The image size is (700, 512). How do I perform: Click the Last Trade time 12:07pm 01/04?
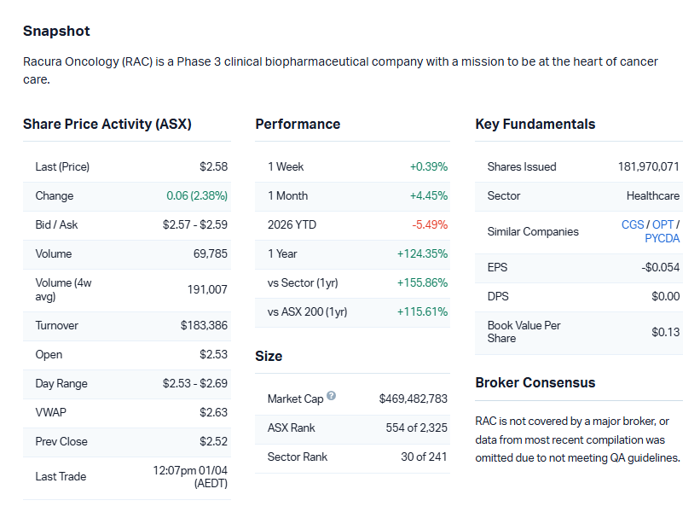click(190, 470)
